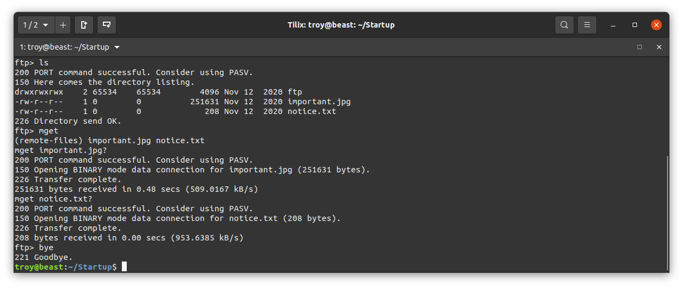Add a new session with plus button
The height and width of the screenshot is (288, 683).
[63, 25]
